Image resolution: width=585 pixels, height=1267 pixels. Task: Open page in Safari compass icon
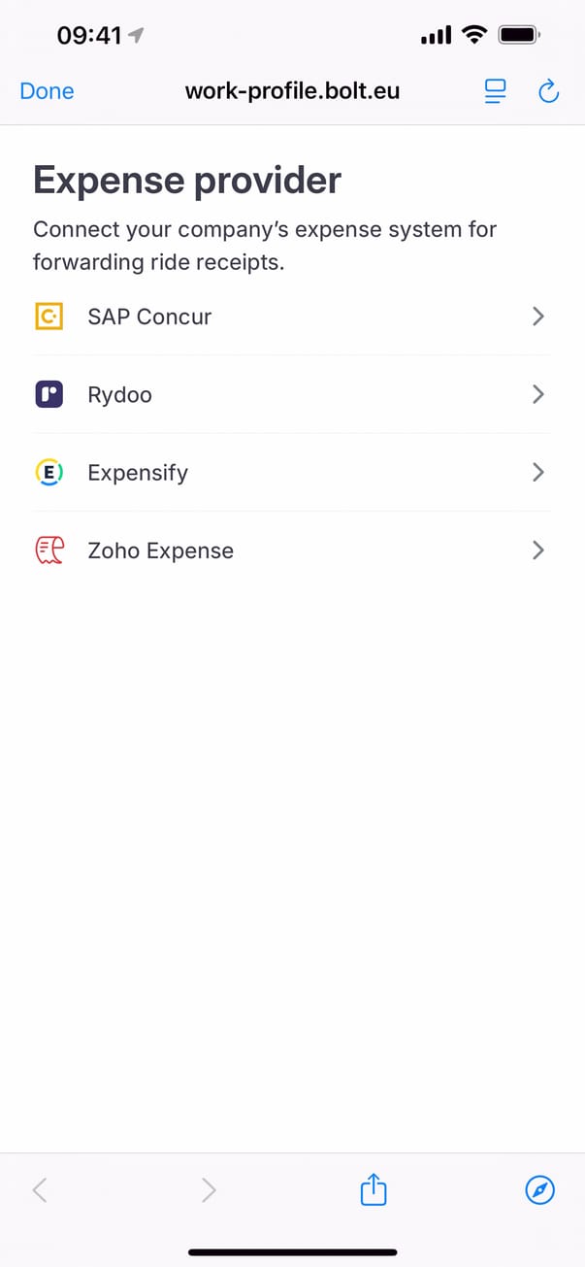[539, 1189]
